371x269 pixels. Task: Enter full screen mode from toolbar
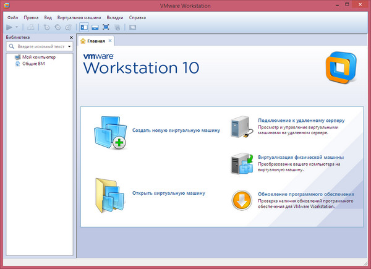[x=106, y=27]
